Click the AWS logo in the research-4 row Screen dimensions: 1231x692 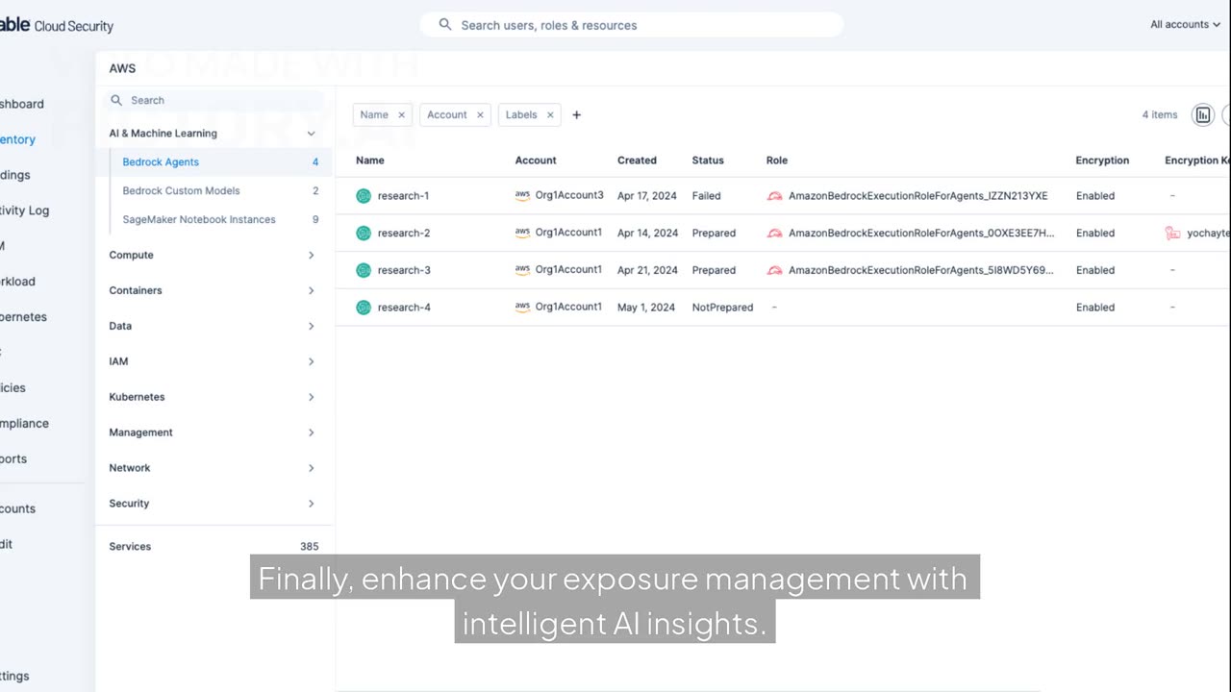pyautogui.click(x=522, y=308)
